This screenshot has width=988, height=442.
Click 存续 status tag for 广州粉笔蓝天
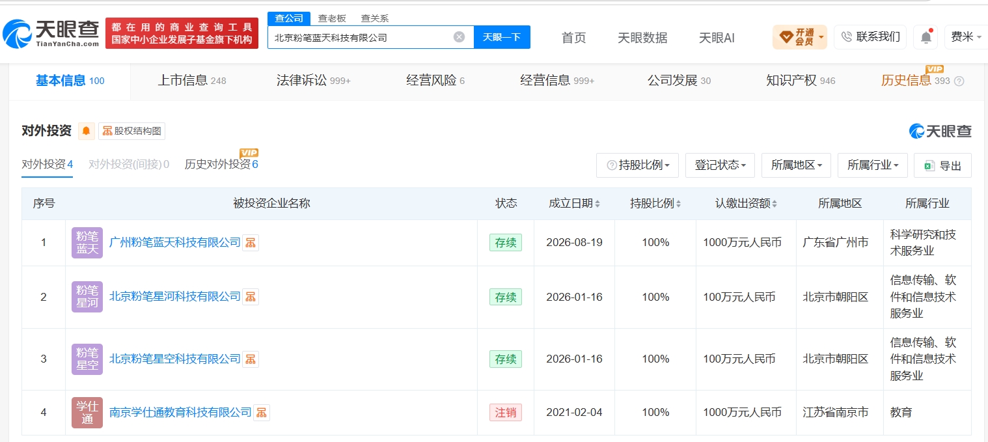[506, 243]
